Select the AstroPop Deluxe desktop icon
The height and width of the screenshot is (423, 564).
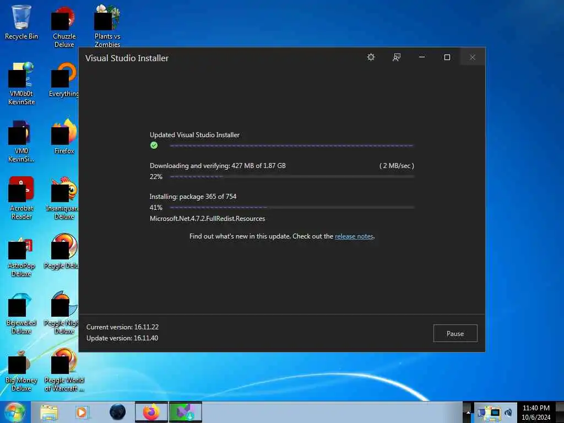21,256
